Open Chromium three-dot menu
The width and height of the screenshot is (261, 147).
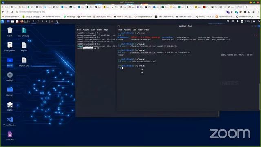pyautogui.click(x=258, y=12)
